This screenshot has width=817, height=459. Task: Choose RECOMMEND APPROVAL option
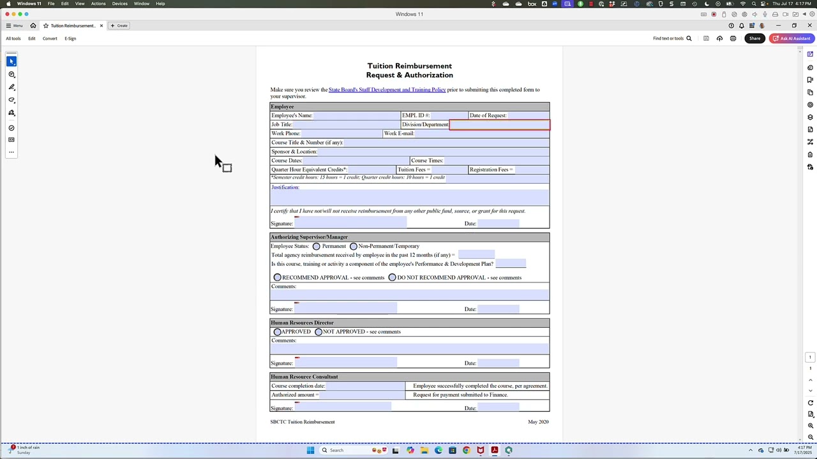pyautogui.click(x=278, y=277)
